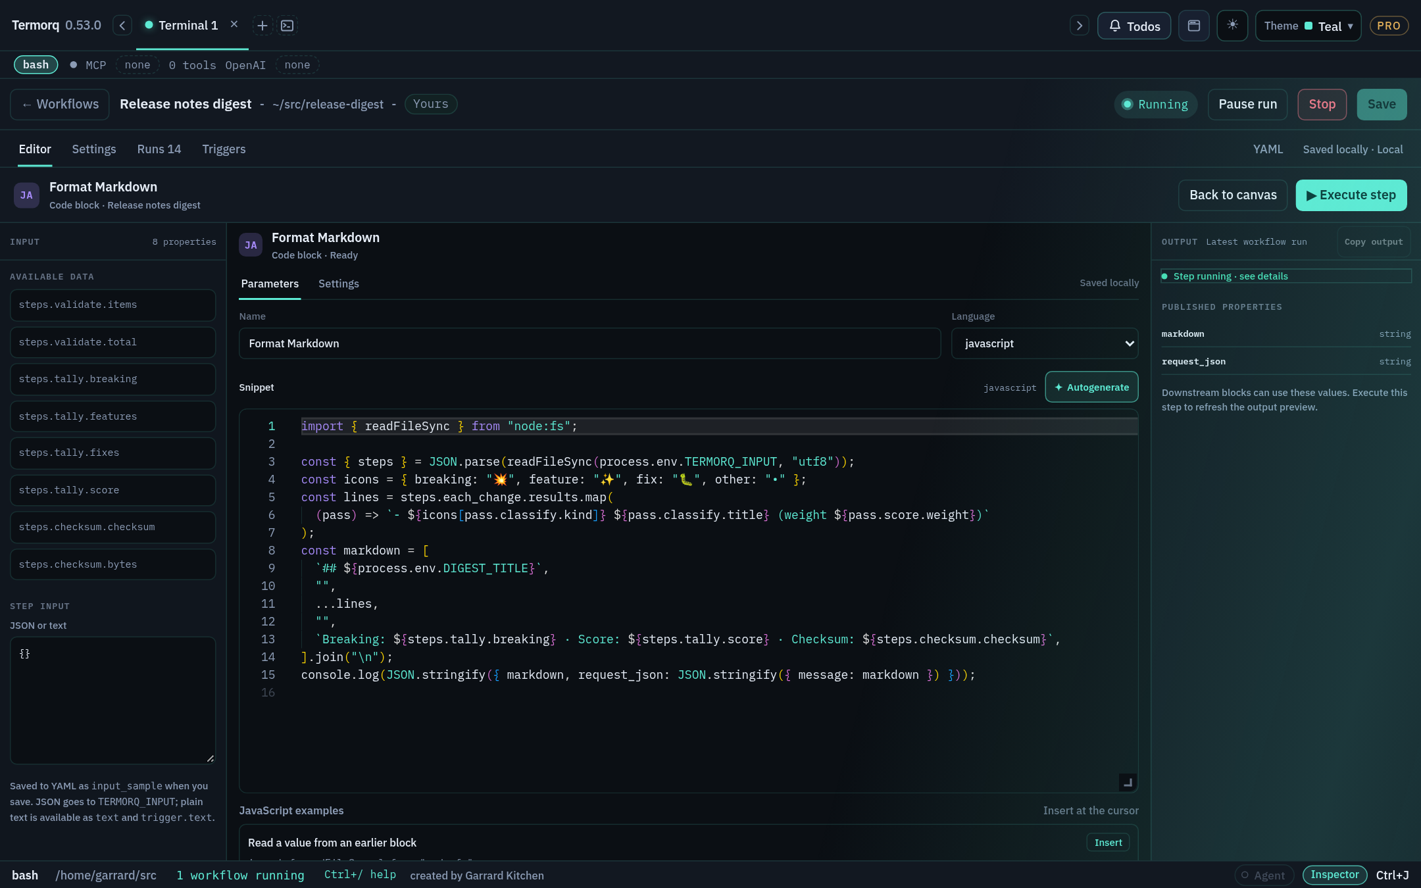
Task: Click the Ctrl+/ help shortcut
Action: [x=360, y=875]
